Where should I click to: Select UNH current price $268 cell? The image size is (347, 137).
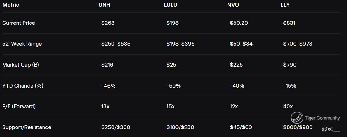click(108, 23)
